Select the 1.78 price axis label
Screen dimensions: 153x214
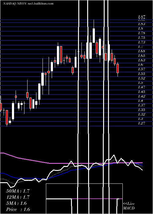[141, 33]
